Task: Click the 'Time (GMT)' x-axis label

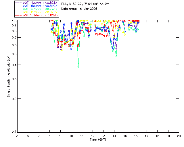Action: [98, 140]
